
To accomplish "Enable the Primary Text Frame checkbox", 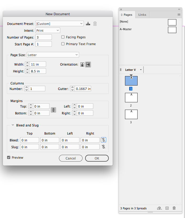I will coord(63,44).
